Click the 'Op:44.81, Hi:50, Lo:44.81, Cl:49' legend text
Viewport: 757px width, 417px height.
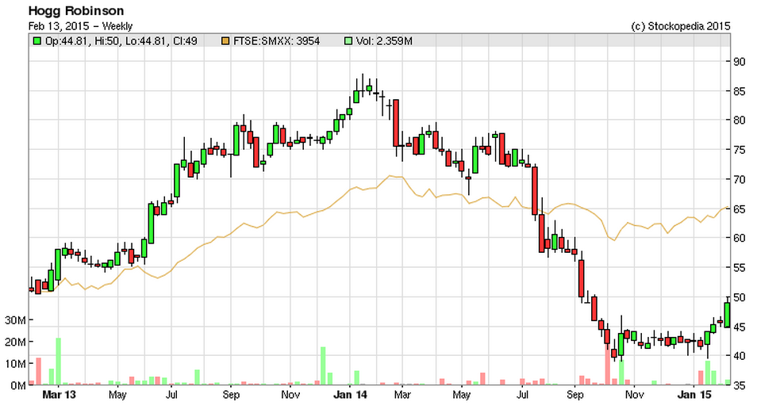(121, 41)
